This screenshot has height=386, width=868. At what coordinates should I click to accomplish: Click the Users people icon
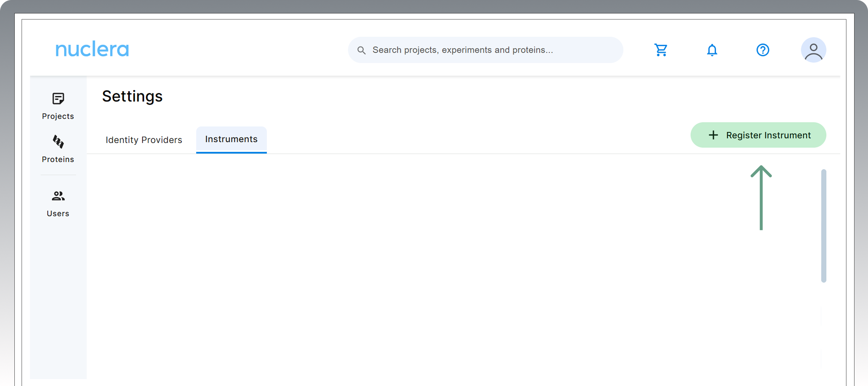pos(58,196)
